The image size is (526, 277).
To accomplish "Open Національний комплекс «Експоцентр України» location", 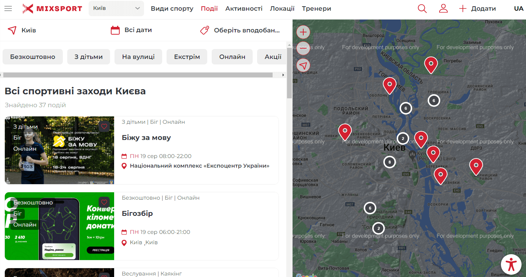I will [199, 166].
